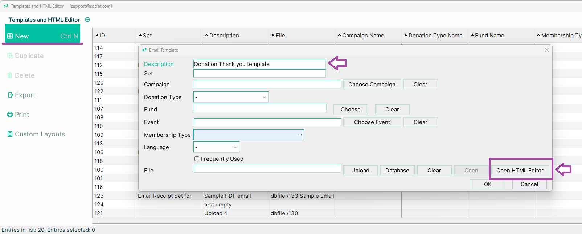Viewport: 582px width, 234px height.
Task: Click the 'Upload 4' description cell
Action: [x=216, y=213]
